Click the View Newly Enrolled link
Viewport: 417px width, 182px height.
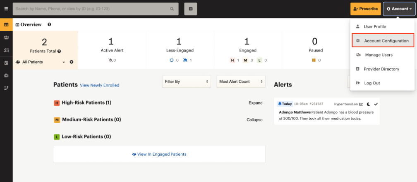click(99, 85)
